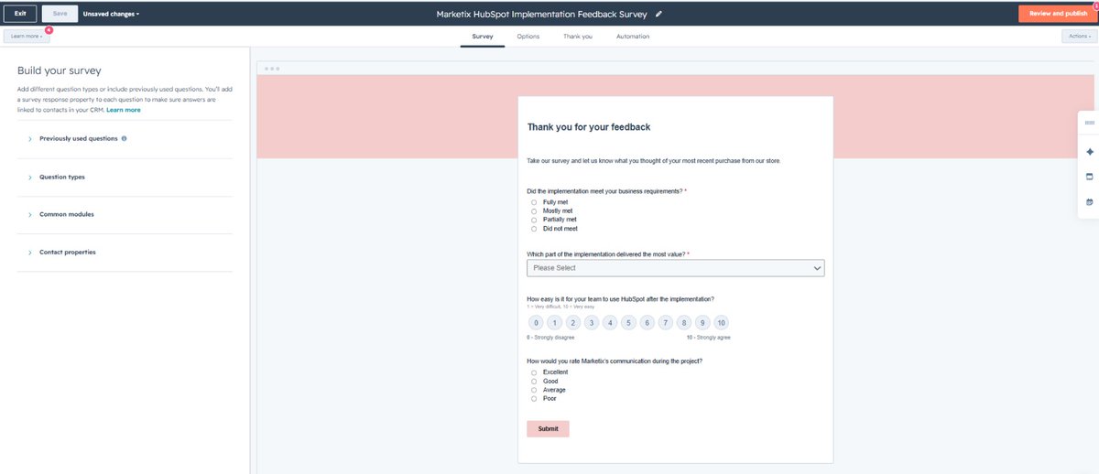The width and height of the screenshot is (1099, 474).
Task: Click the three-dot browser bar in preview
Action: tap(271, 69)
